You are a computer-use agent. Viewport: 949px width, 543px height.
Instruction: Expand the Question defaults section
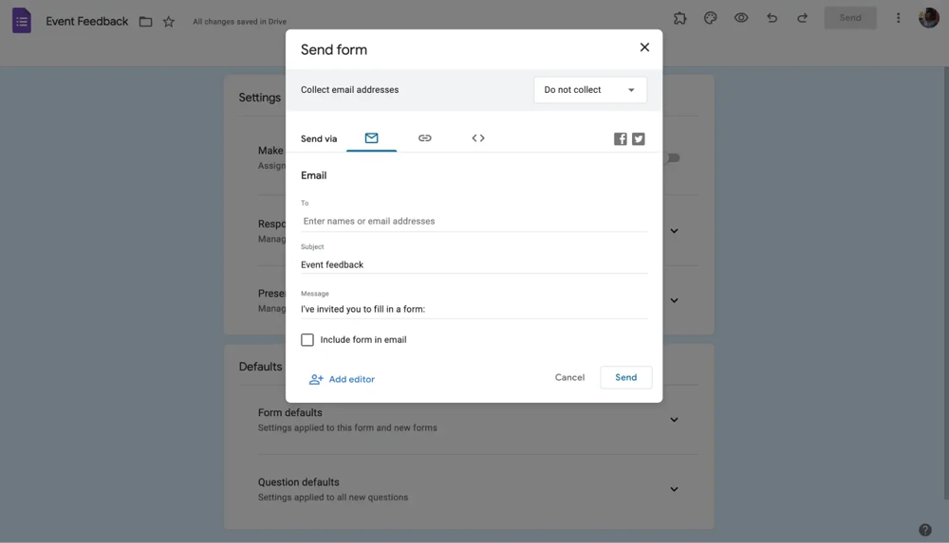pyautogui.click(x=674, y=489)
